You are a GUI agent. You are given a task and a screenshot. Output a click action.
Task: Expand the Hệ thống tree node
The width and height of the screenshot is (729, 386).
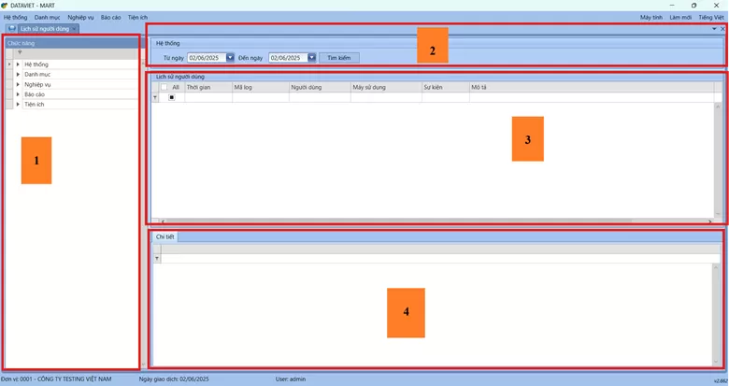(18, 64)
